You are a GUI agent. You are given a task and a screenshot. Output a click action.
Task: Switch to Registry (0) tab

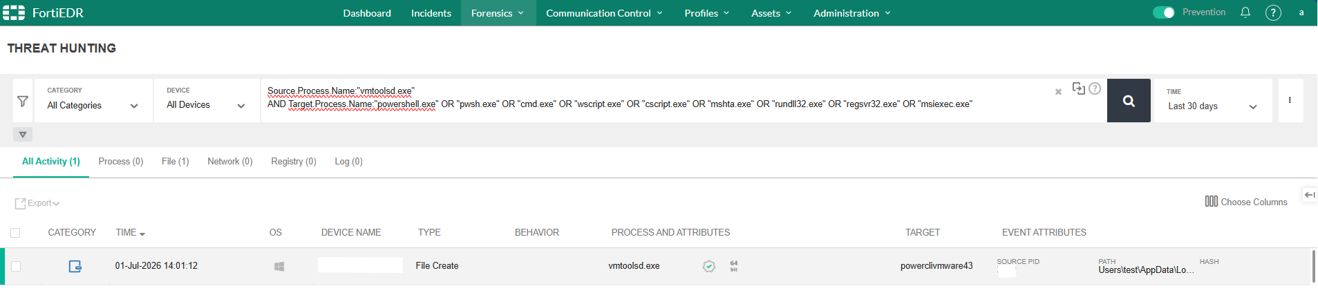coord(294,162)
